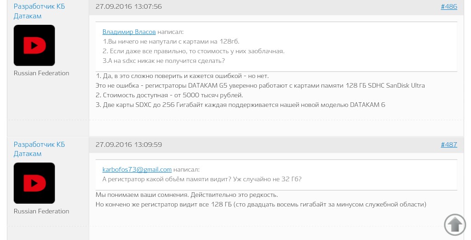471x240 pixels.
Task: Click quoted line asking about sdxc
Action: [x=163, y=61]
